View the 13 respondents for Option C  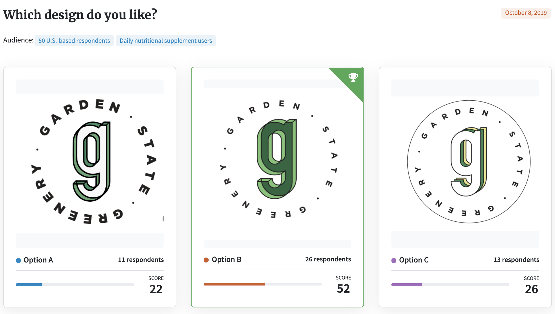(x=516, y=260)
